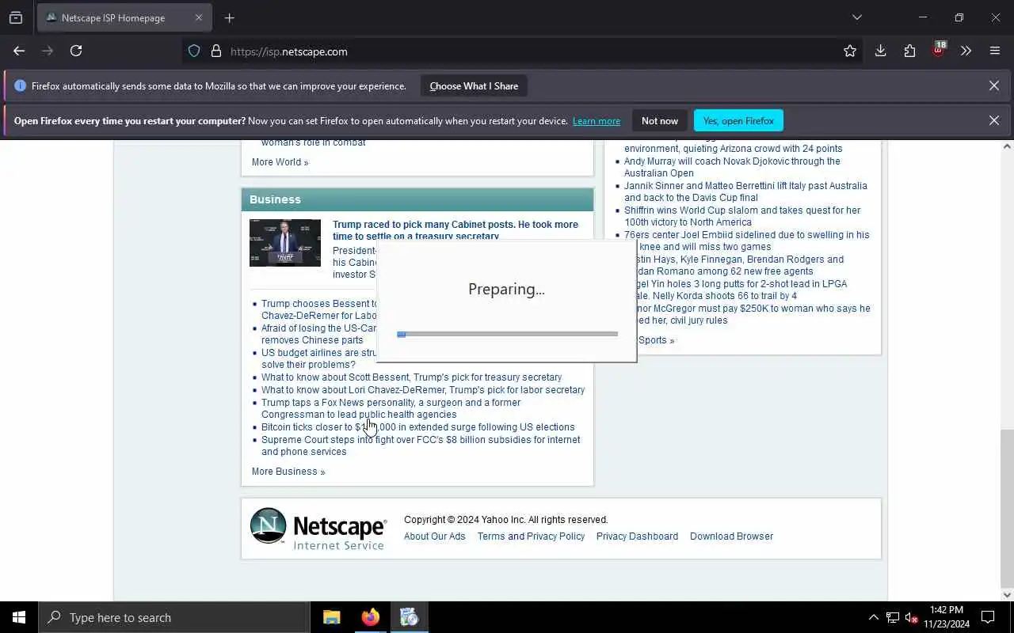This screenshot has width=1014, height=633.
Task: Open More Business link
Action: pyautogui.click(x=288, y=472)
